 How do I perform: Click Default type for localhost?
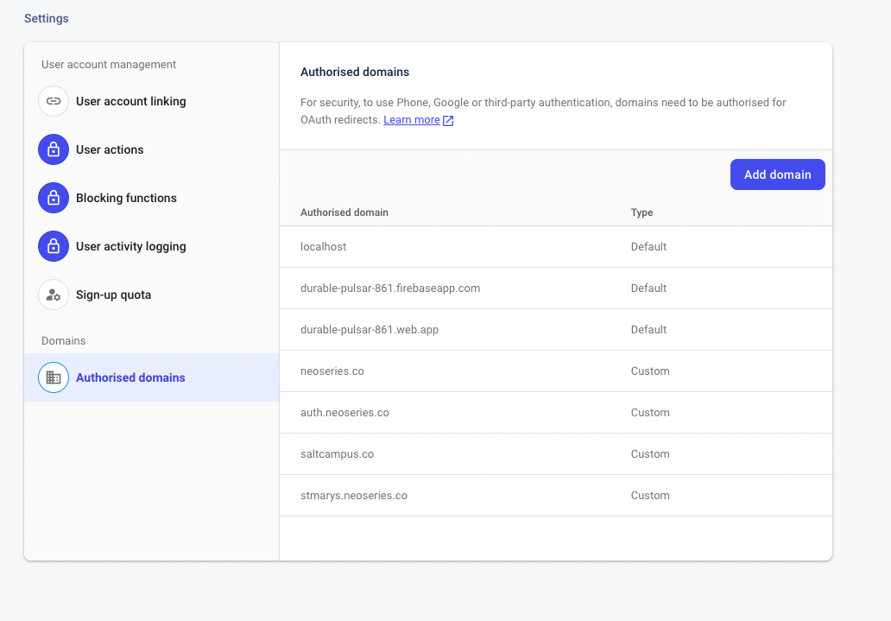tap(648, 247)
